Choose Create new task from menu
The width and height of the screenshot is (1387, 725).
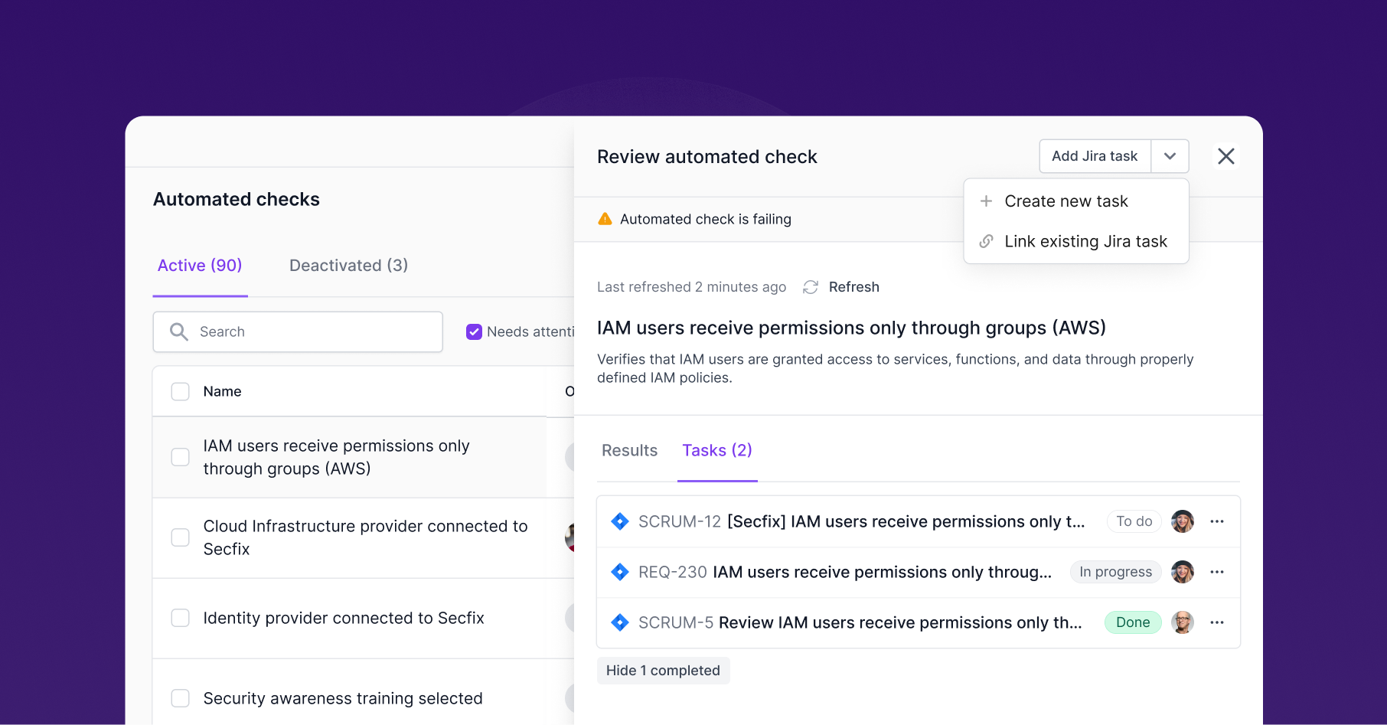(x=1066, y=201)
